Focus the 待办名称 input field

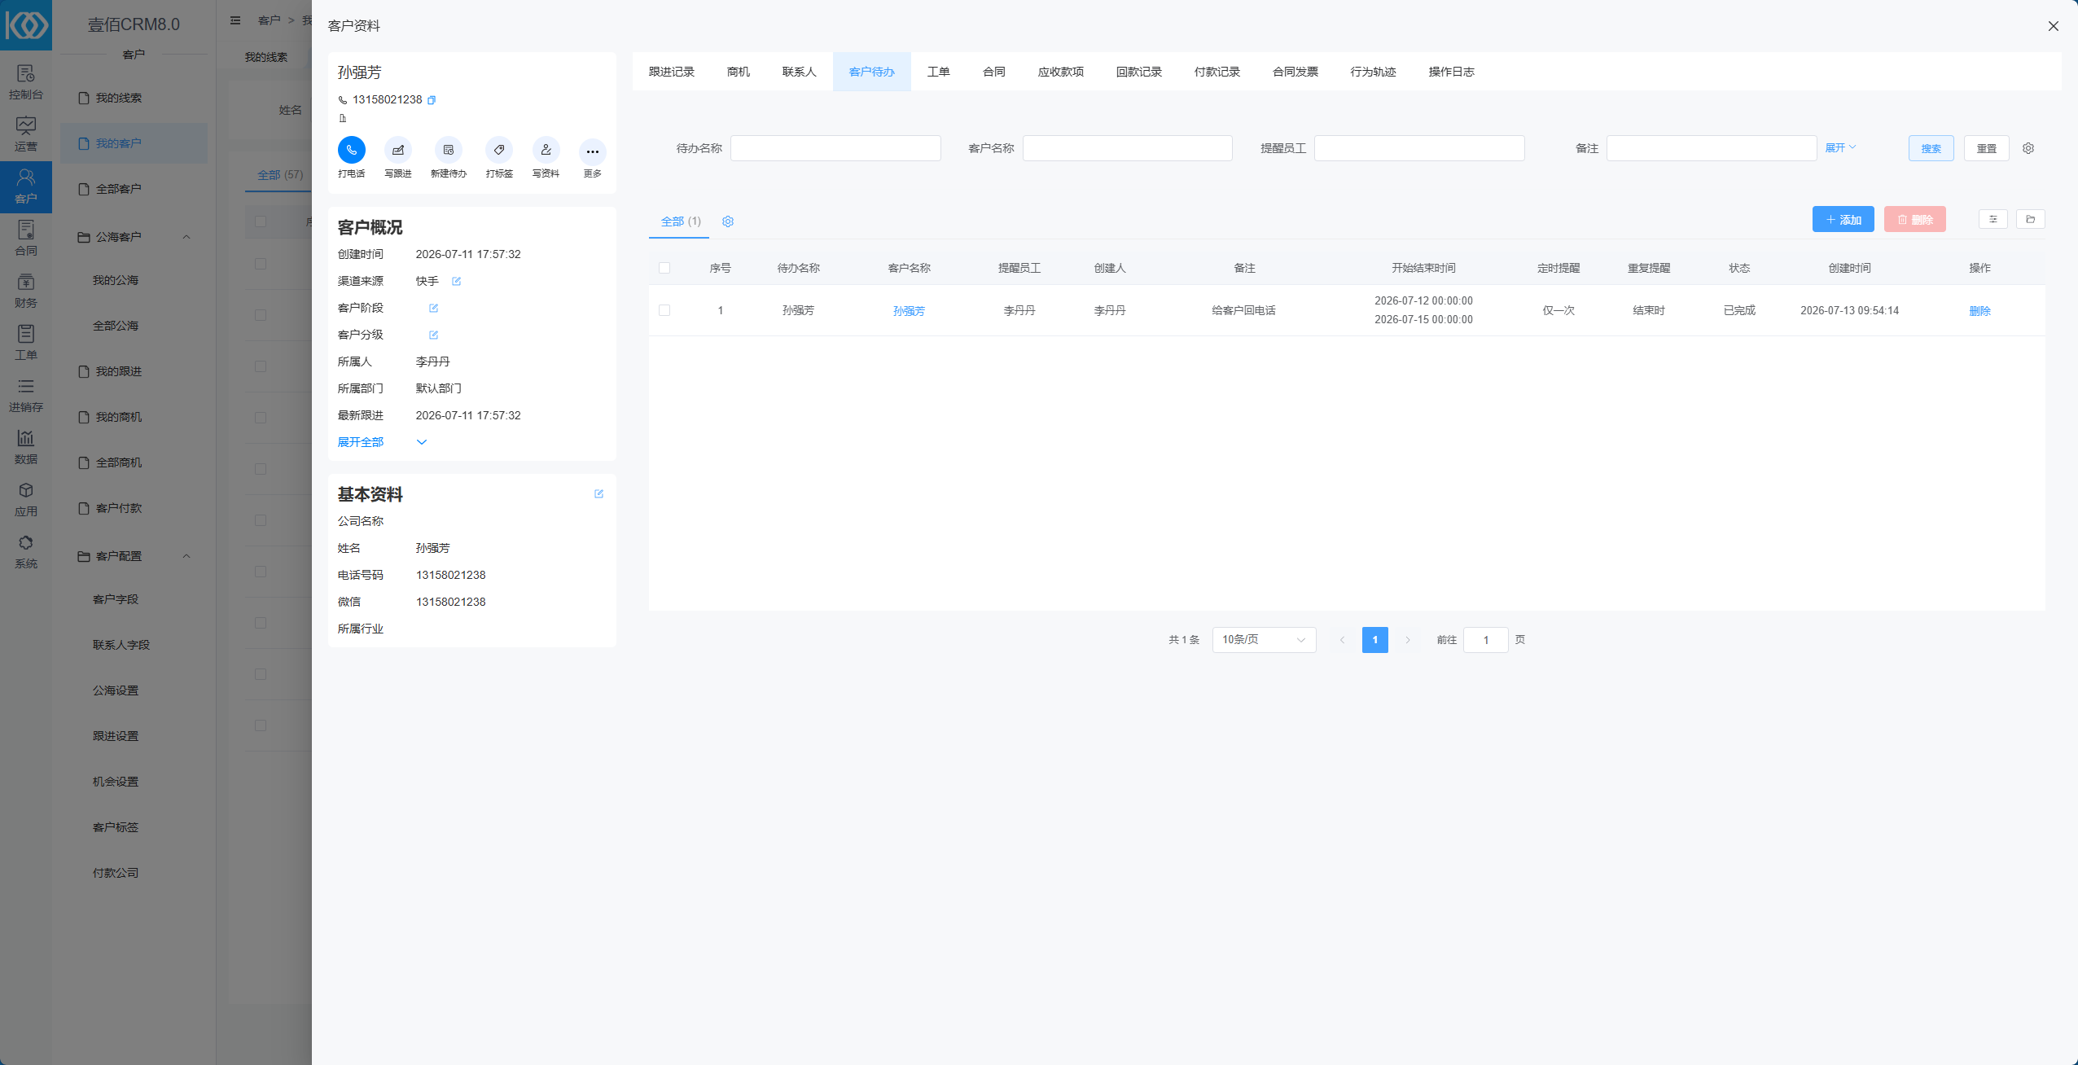(835, 148)
